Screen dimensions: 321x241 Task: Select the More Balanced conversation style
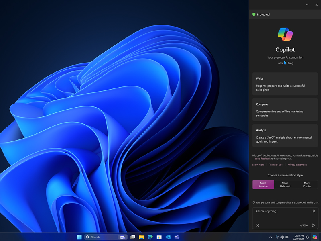pos(285,184)
